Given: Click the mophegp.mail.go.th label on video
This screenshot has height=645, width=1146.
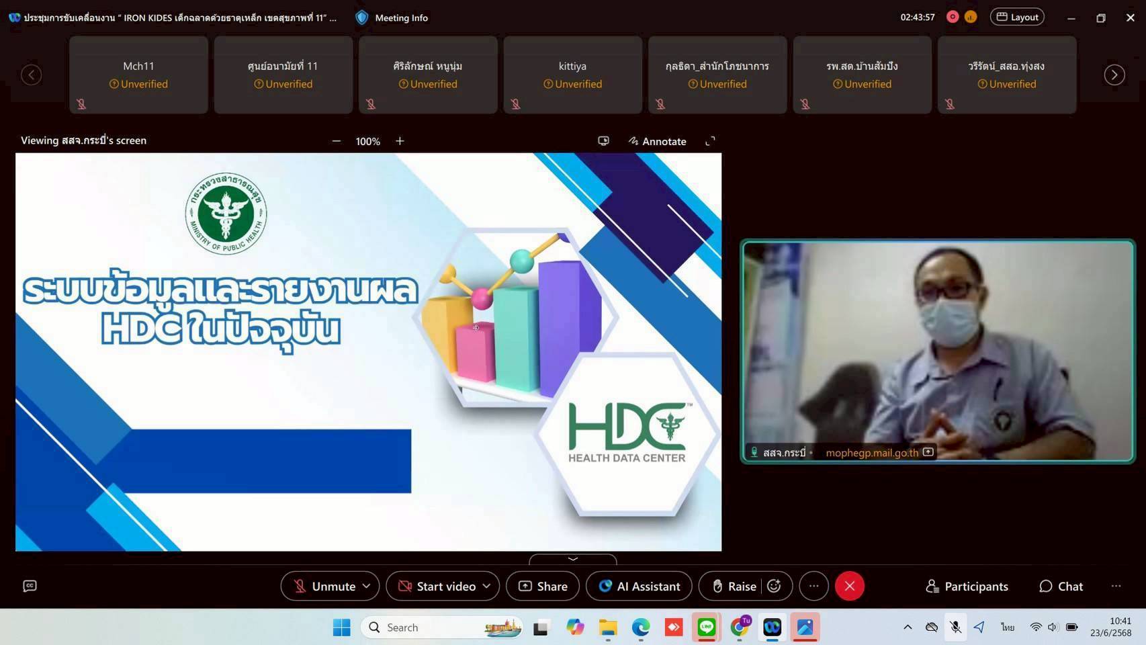Looking at the screenshot, I should [x=872, y=453].
